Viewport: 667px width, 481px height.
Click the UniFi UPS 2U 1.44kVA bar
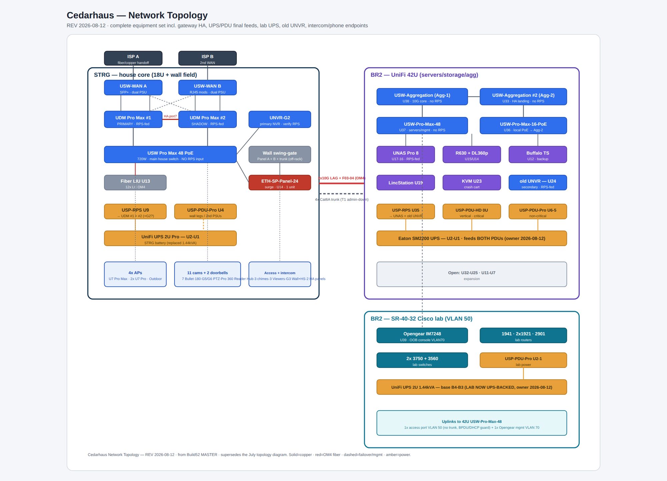tap(472, 387)
